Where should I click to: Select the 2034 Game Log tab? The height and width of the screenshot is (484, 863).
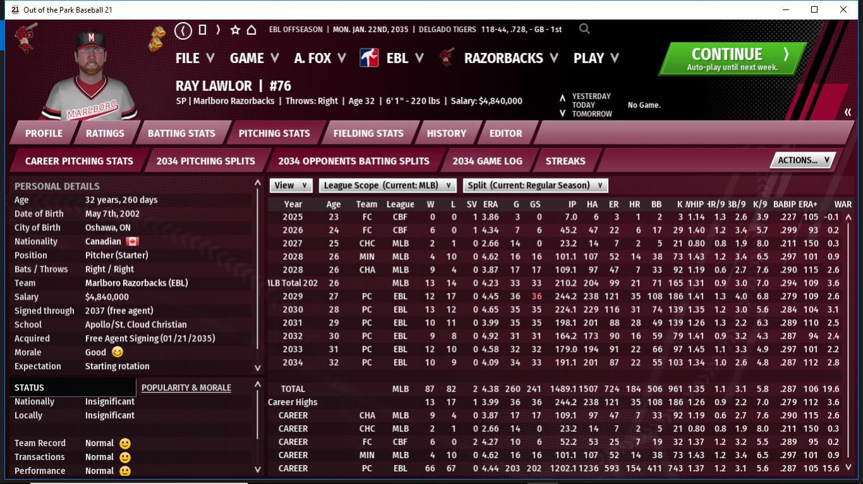(487, 161)
